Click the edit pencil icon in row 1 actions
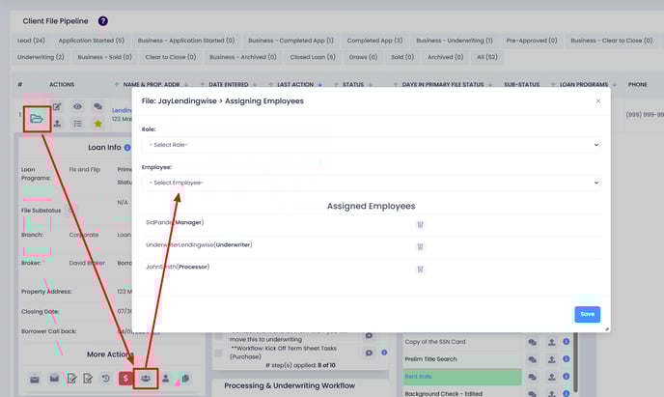Viewport: 664px width, 397px height. click(x=57, y=107)
